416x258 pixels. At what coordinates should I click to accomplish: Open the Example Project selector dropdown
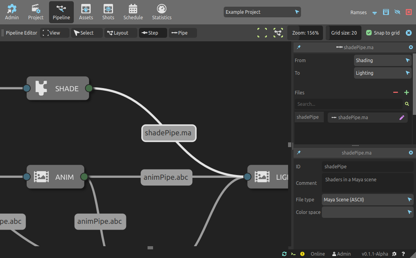point(262,12)
